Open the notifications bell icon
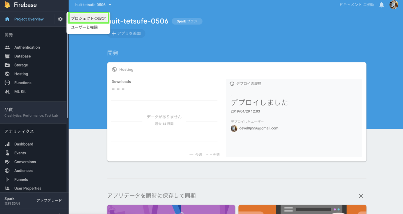The width and height of the screenshot is (403, 214). coord(382,5)
